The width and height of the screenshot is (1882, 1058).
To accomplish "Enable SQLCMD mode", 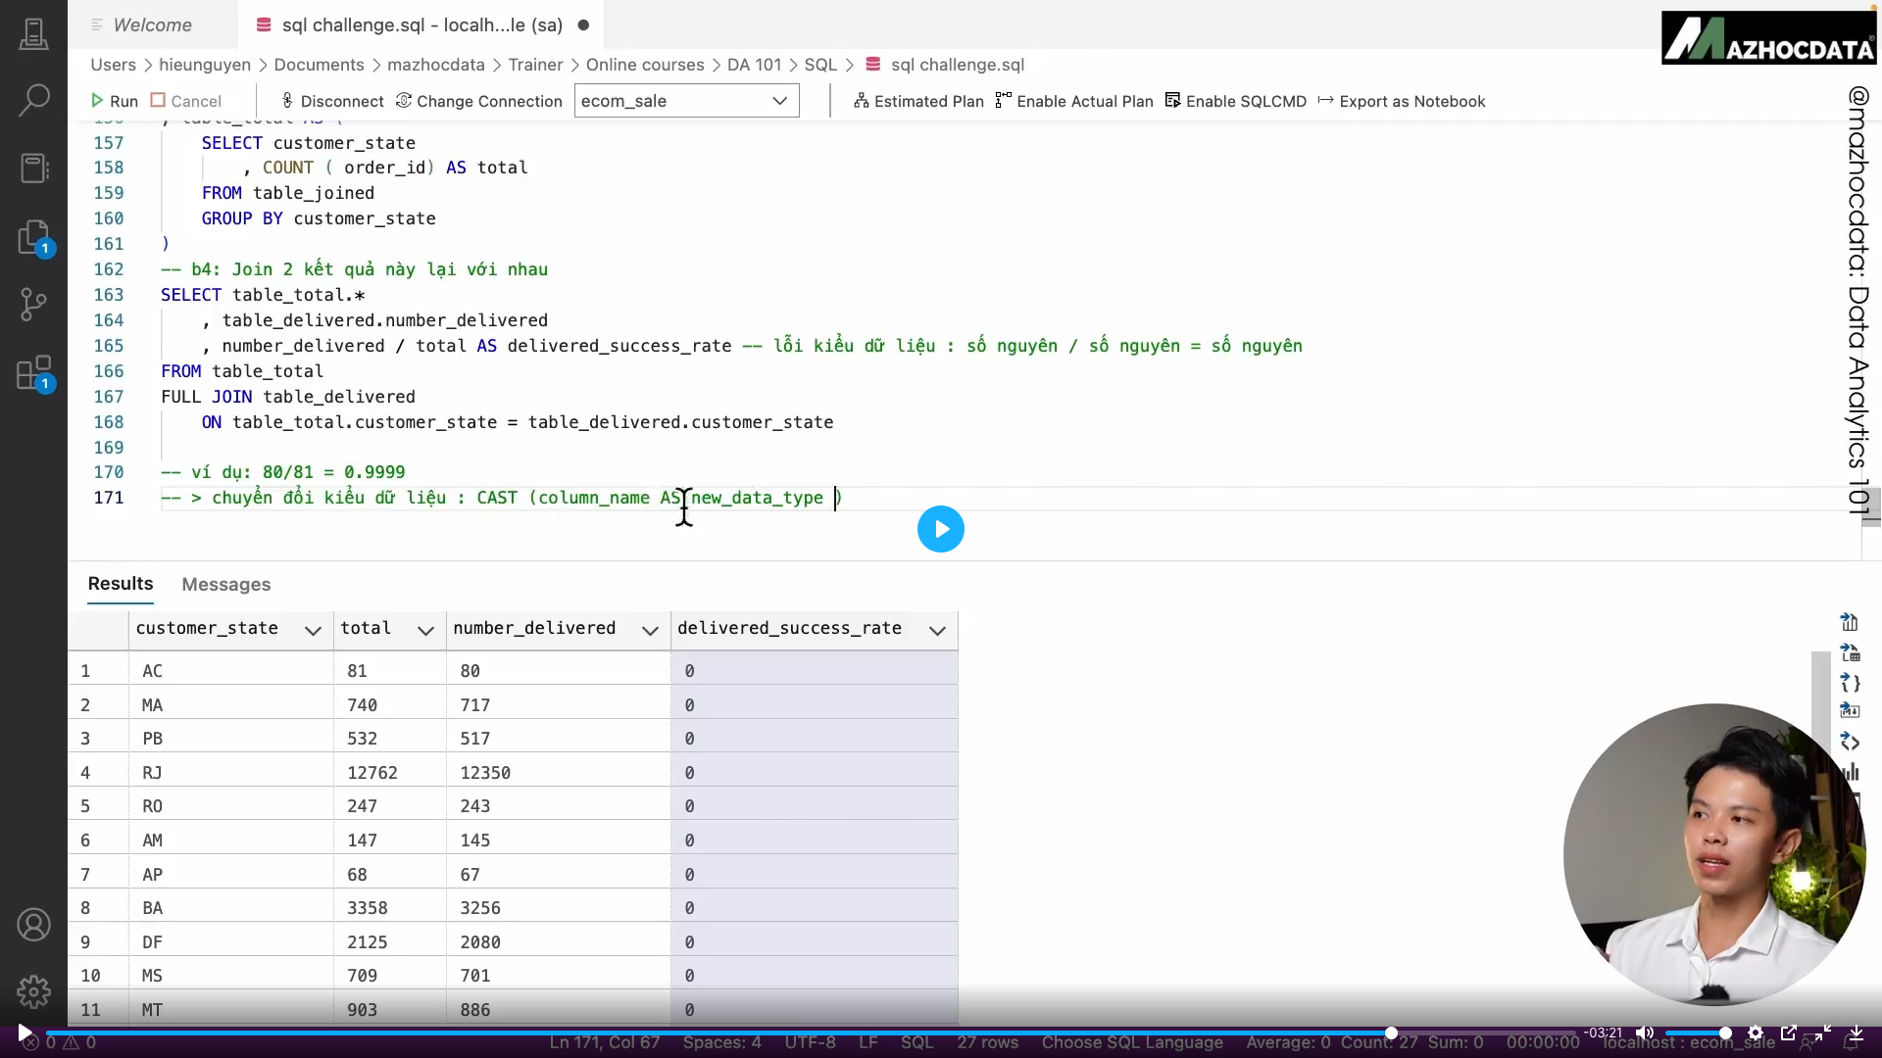I will [1235, 101].
